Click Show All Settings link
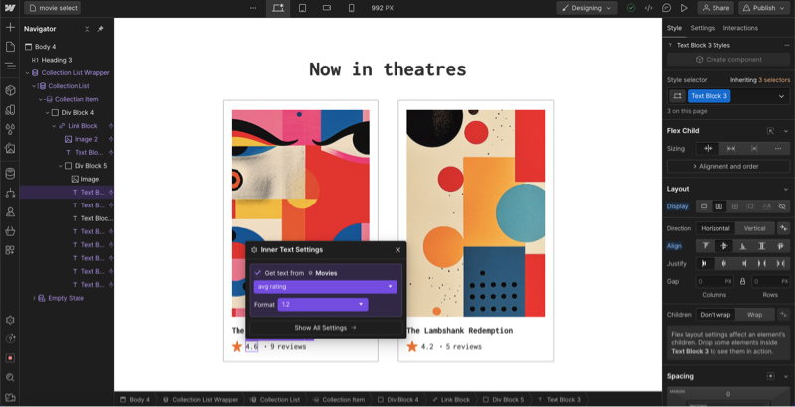The width and height of the screenshot is (795, 407). click(325, 327)
